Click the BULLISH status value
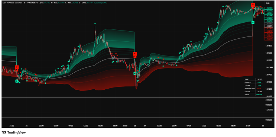 pos(259,95)
